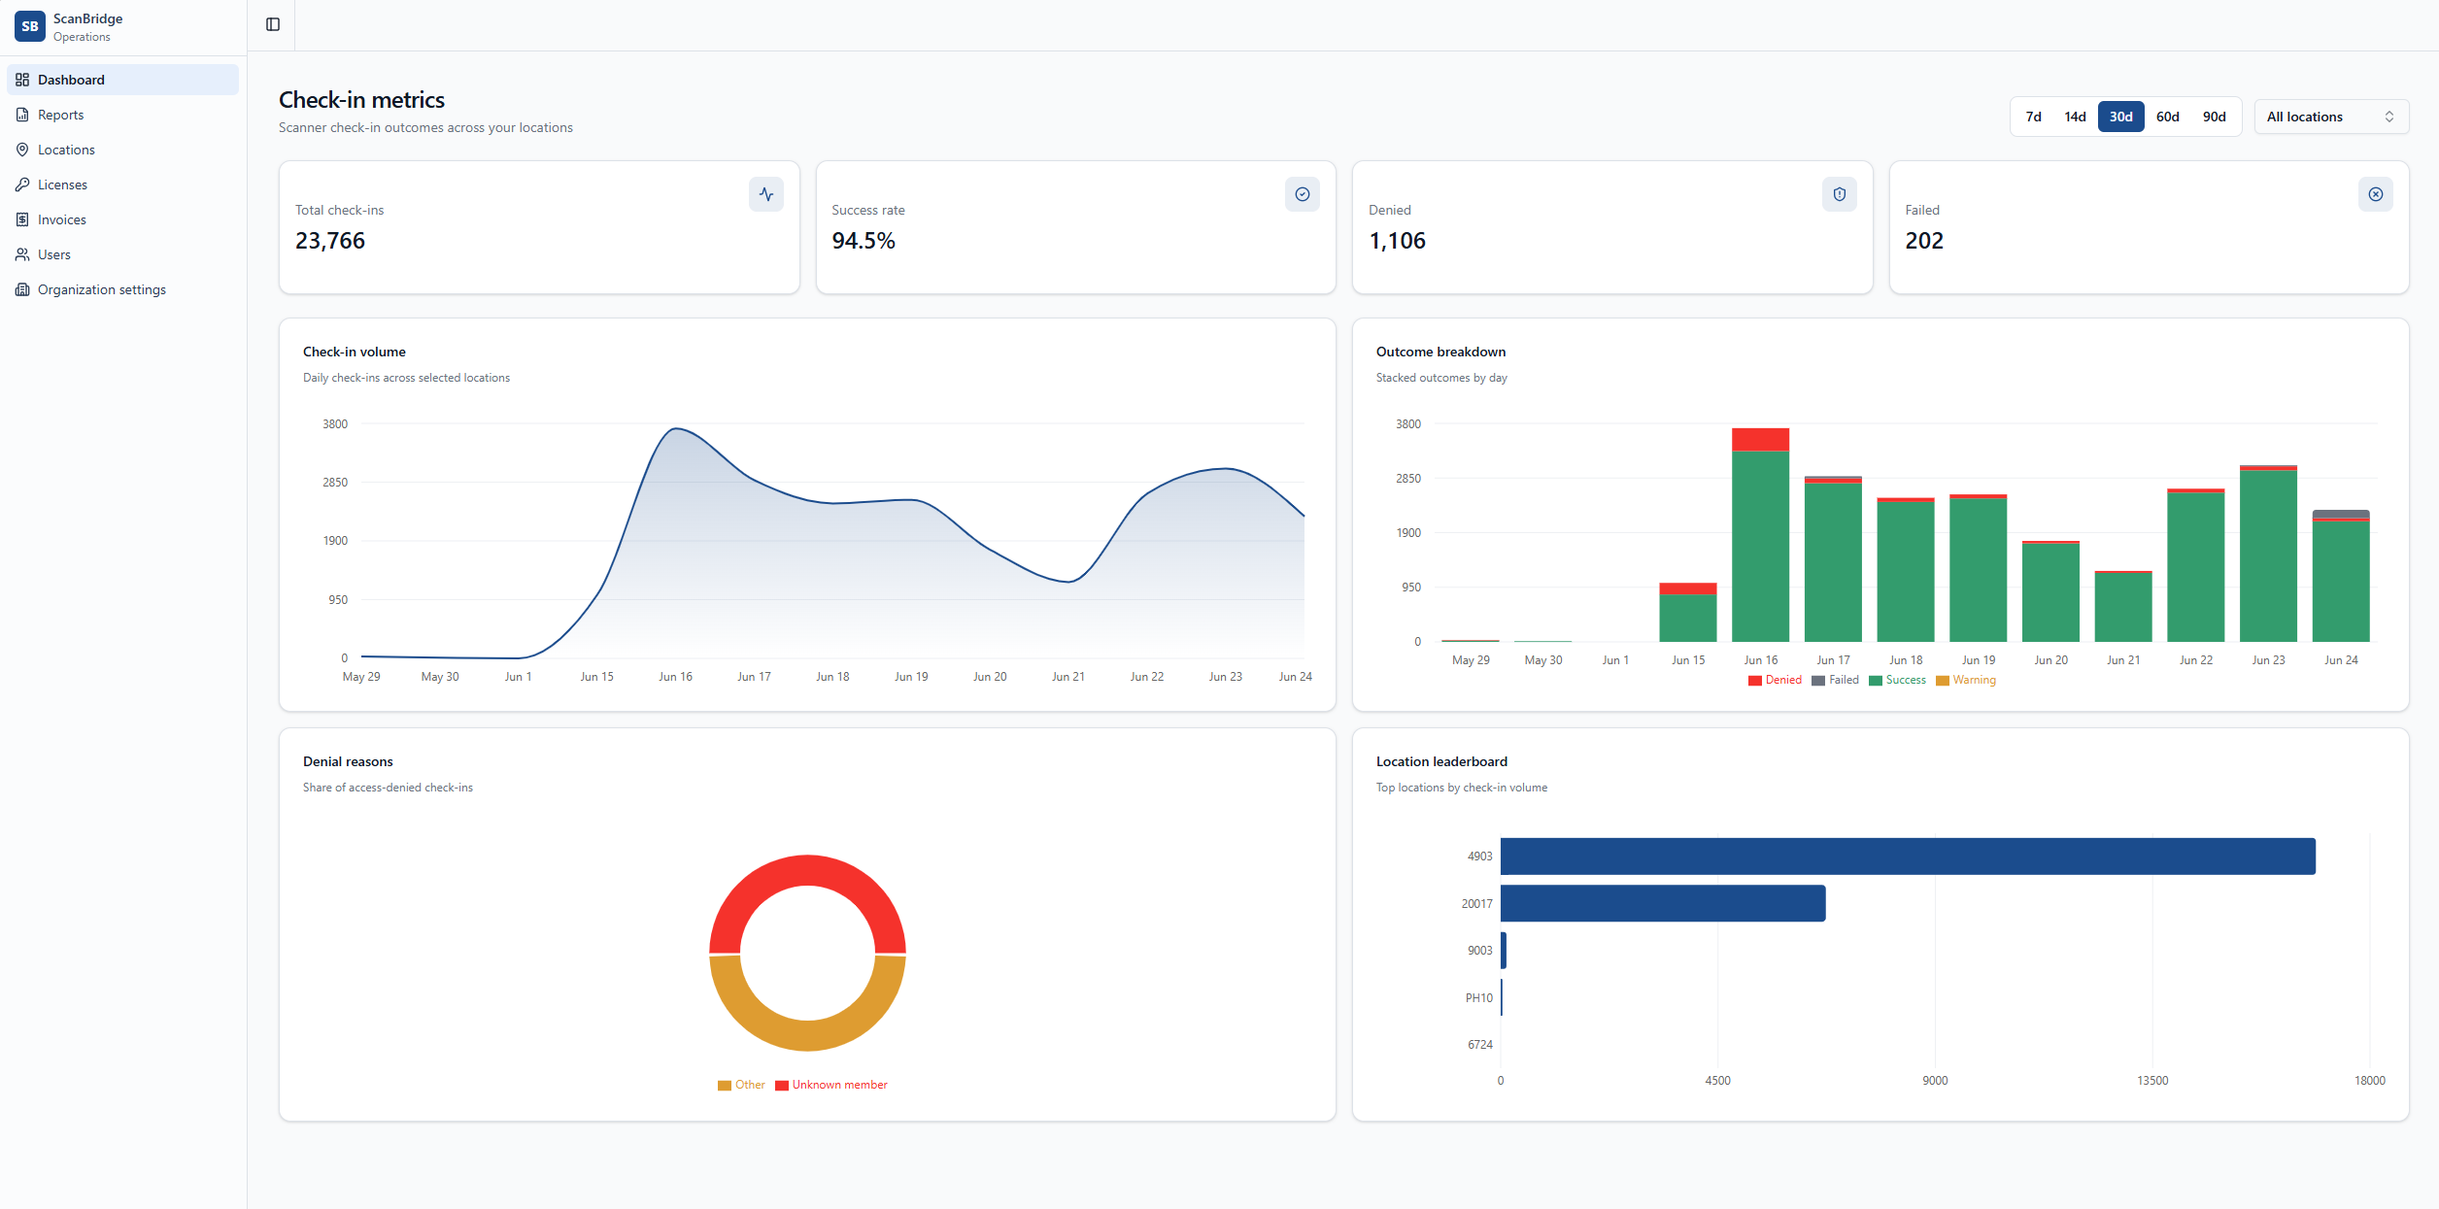This screenshot has width=2439, height=1209.
Task: Click the Location leaderboard card title
Action: pyautogui.click(x=1441, y=761)
